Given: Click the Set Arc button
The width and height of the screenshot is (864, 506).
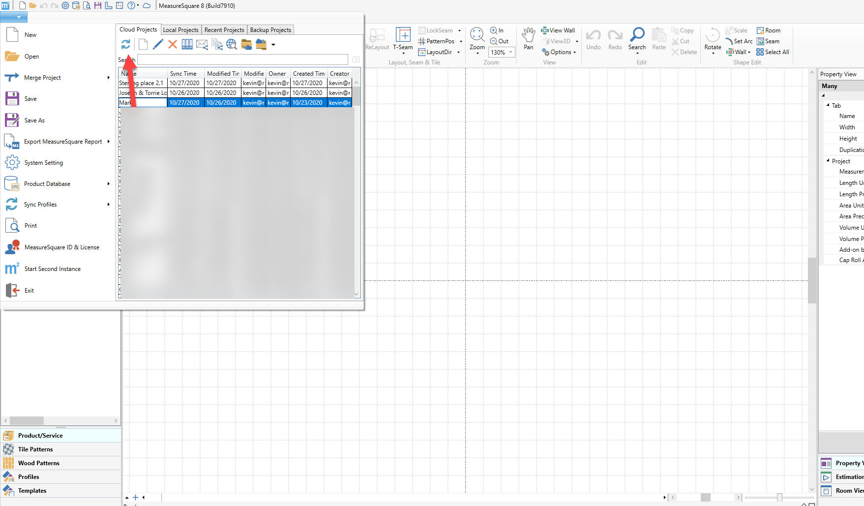Looking at the screenshot, I should 739,41.
